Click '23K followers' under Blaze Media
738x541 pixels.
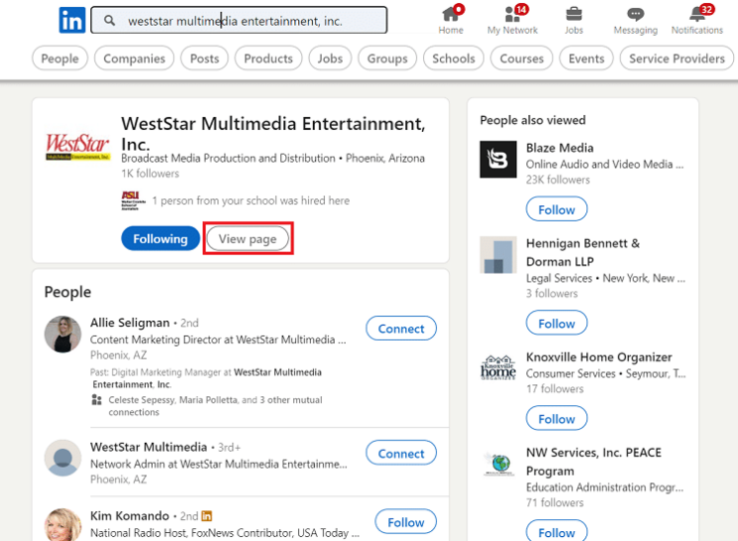pos(558,180)
